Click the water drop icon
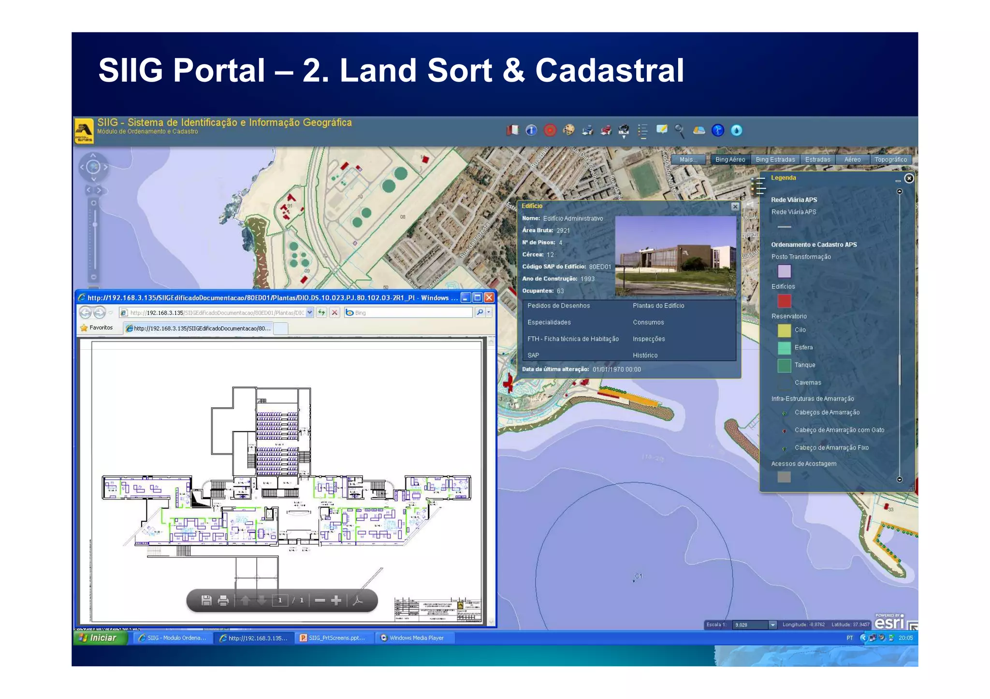 (x=736, y=130)
